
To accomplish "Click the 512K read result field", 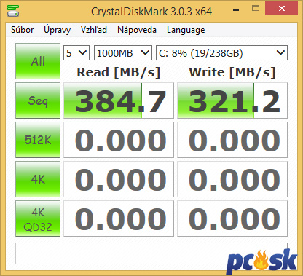I will pos(119,140).
